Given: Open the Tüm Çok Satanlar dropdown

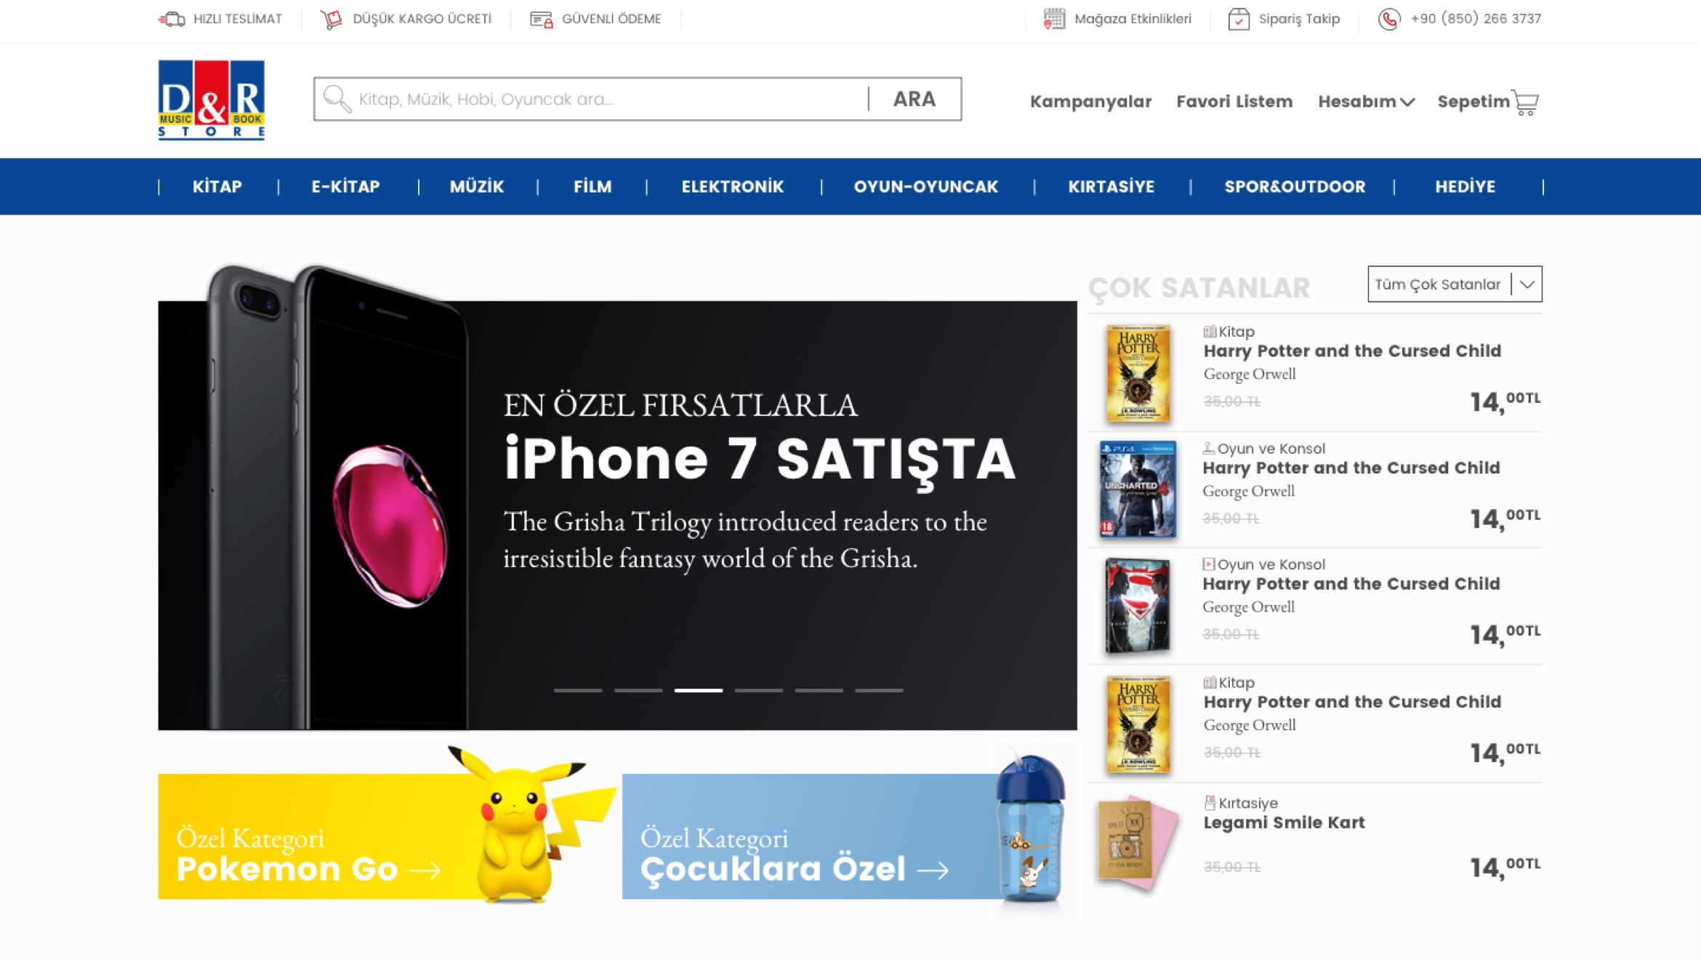Looking at the screenshot, I should tap(1455, 284).
